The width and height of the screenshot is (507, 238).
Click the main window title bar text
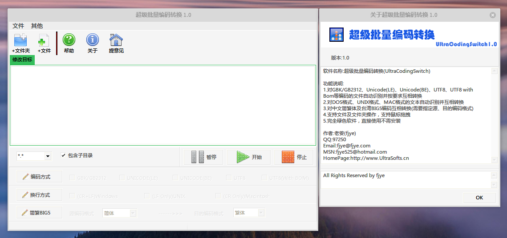163,15
